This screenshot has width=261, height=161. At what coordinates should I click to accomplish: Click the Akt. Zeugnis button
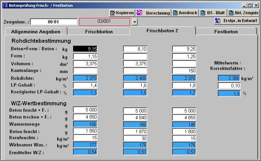click(244, 13)
